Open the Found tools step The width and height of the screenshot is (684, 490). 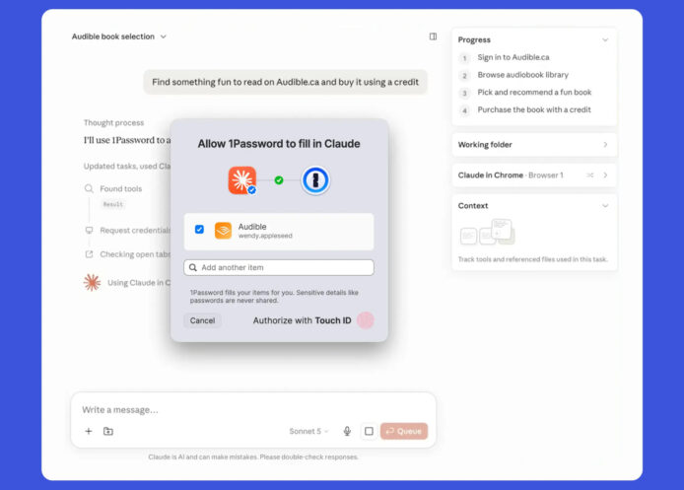(x=121, y=188)
